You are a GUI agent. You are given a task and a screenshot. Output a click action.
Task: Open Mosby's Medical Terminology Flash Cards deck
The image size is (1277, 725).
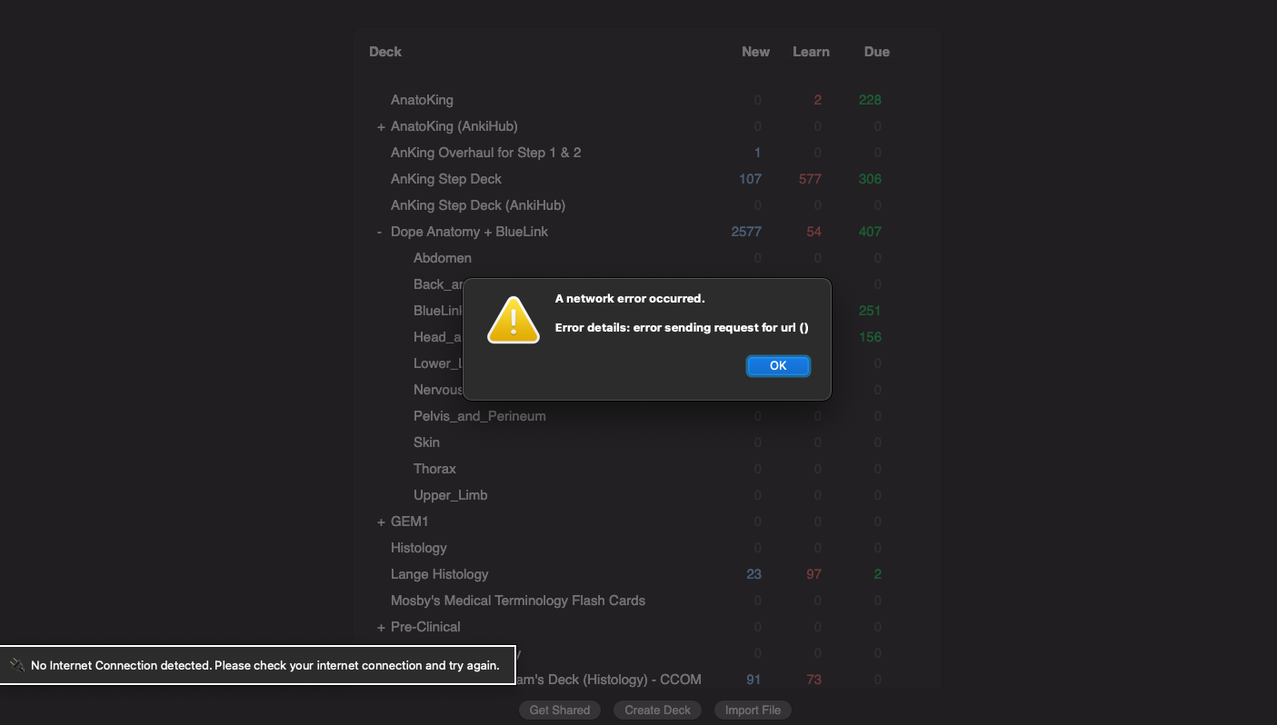517,601
